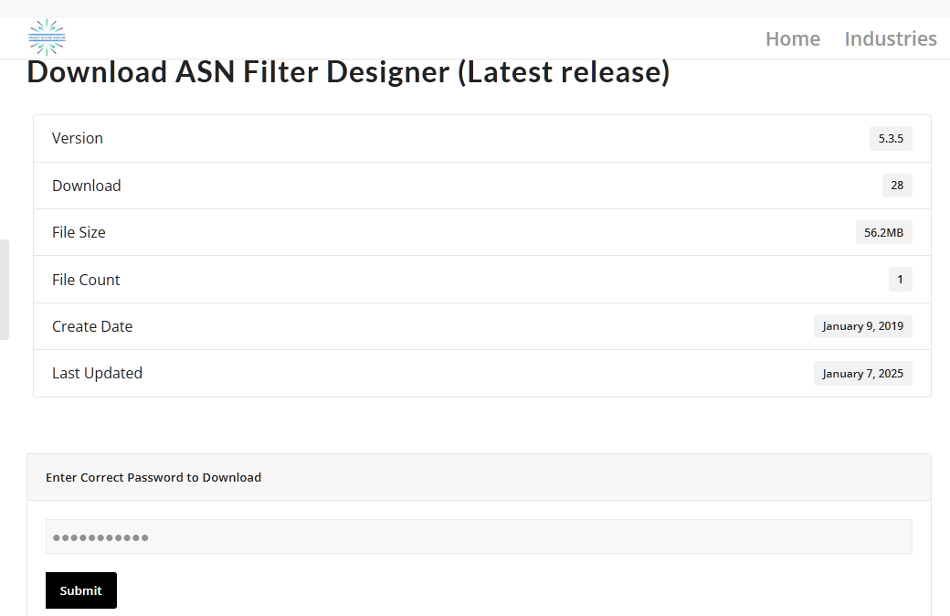
Task: Click the file count badge showing 1
Action: coord(901,280)
